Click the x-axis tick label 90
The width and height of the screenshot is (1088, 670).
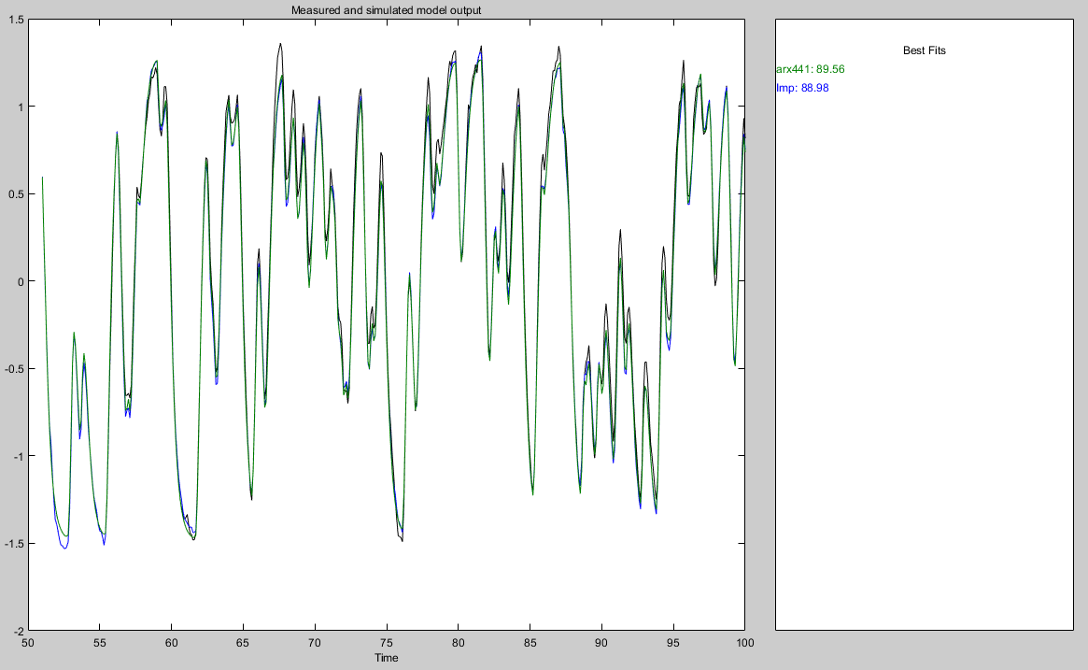(x=601, y=643)
